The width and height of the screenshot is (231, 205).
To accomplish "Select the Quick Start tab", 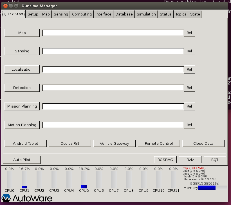I will click(x=14, y=14).
